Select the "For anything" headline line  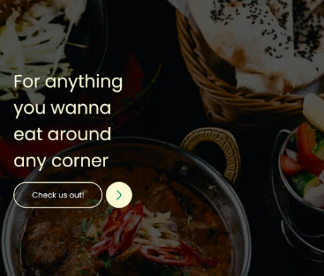[x=68, y=82]
